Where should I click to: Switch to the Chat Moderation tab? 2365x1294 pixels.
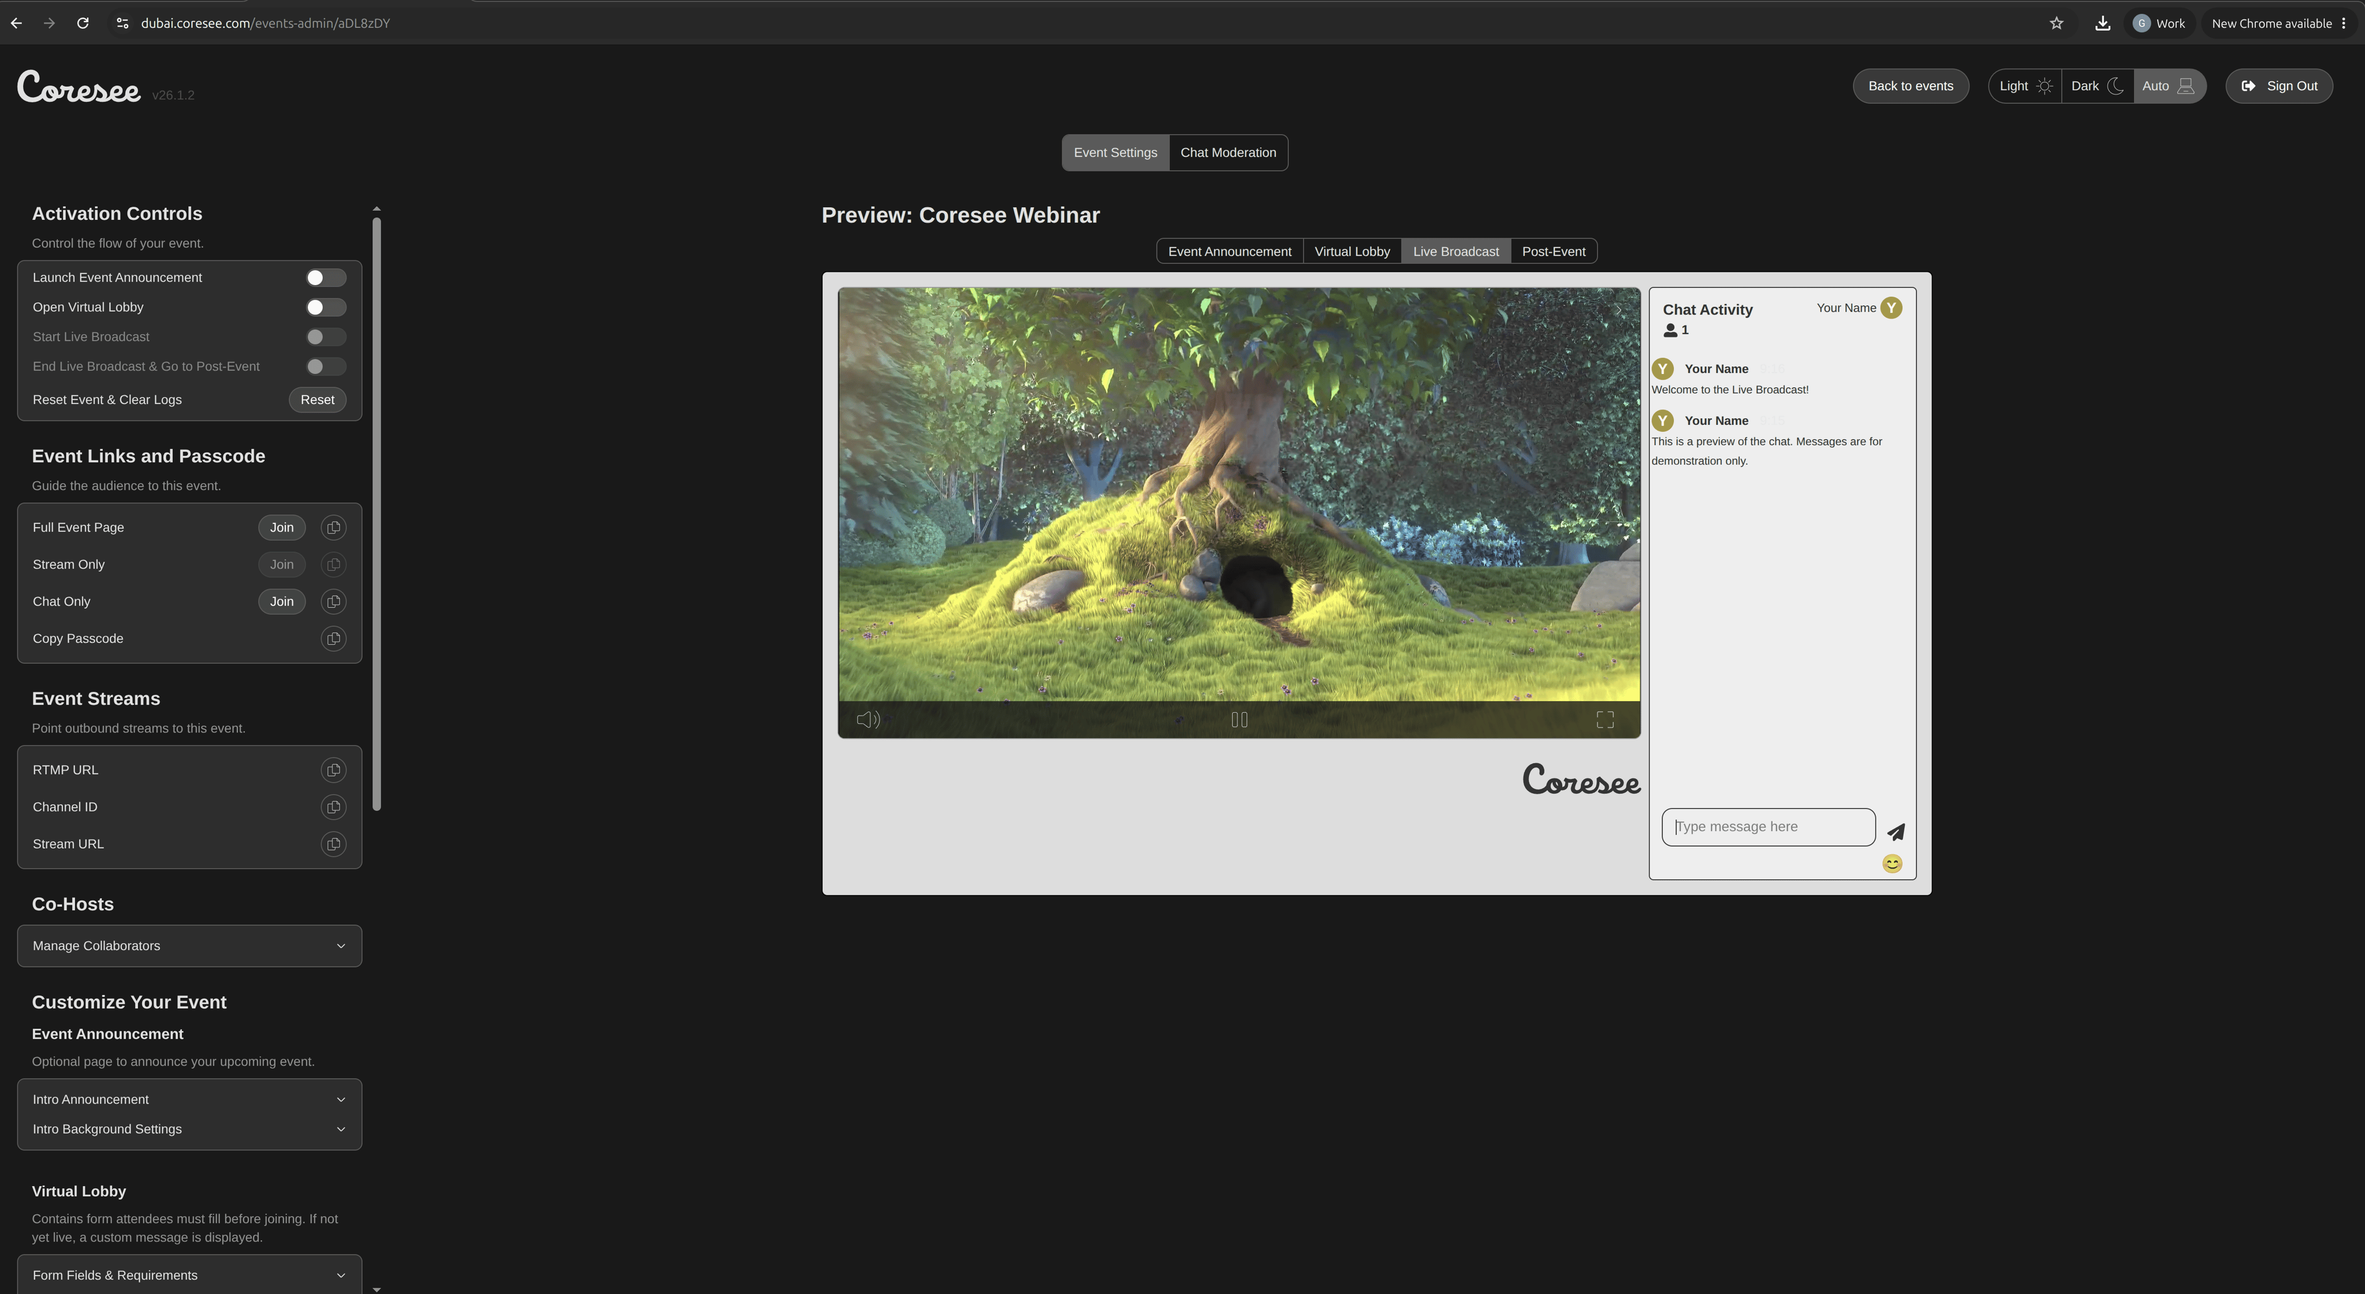[x=1228, y=152]
